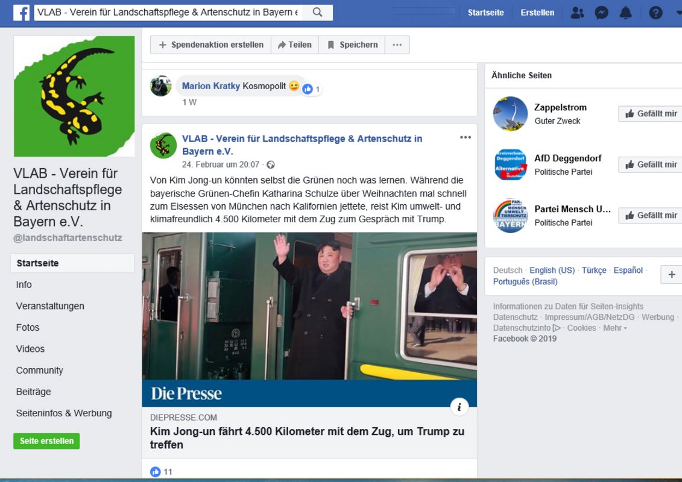Open Seiteninfos & Werbung section
Screen dimensions: 682x482
coord(64,413)
